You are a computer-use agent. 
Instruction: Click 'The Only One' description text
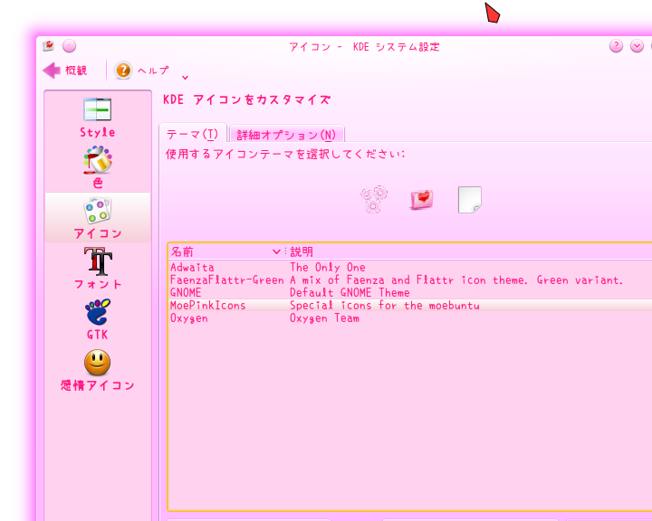pyautogui.click(x=328, y=267)
